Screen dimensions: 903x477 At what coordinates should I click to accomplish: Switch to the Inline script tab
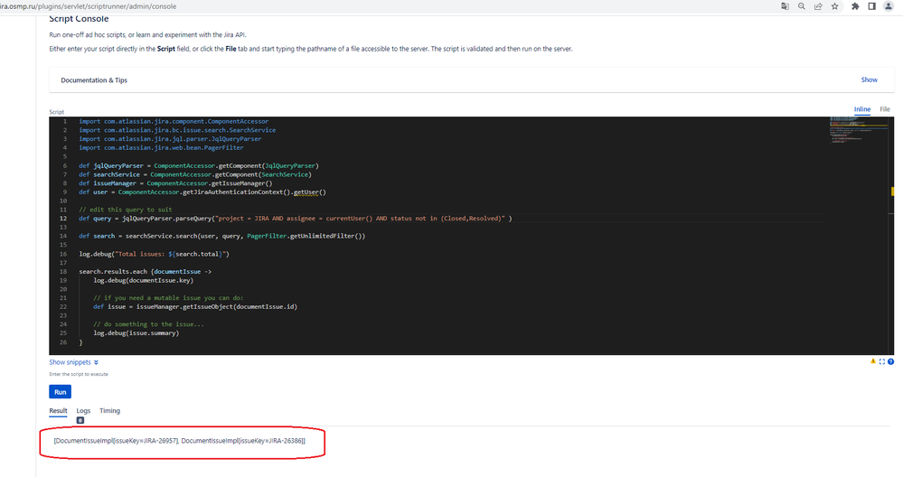point(862,109)
